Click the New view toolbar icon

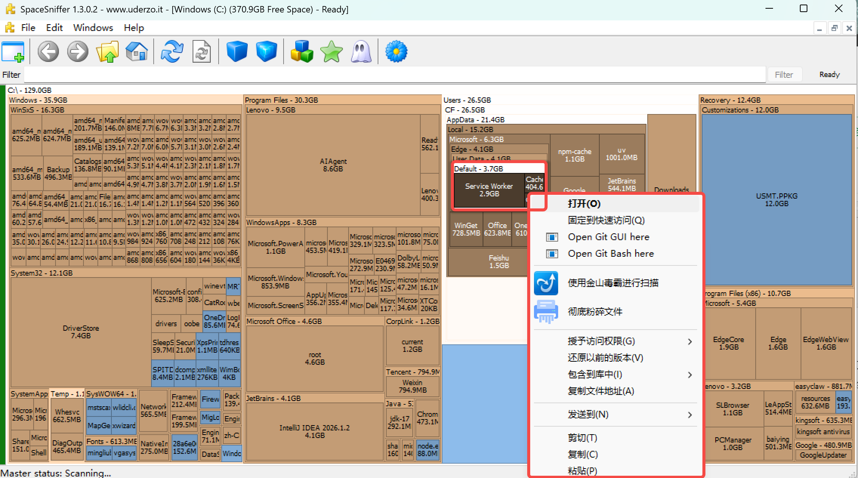tap(13, 52)
